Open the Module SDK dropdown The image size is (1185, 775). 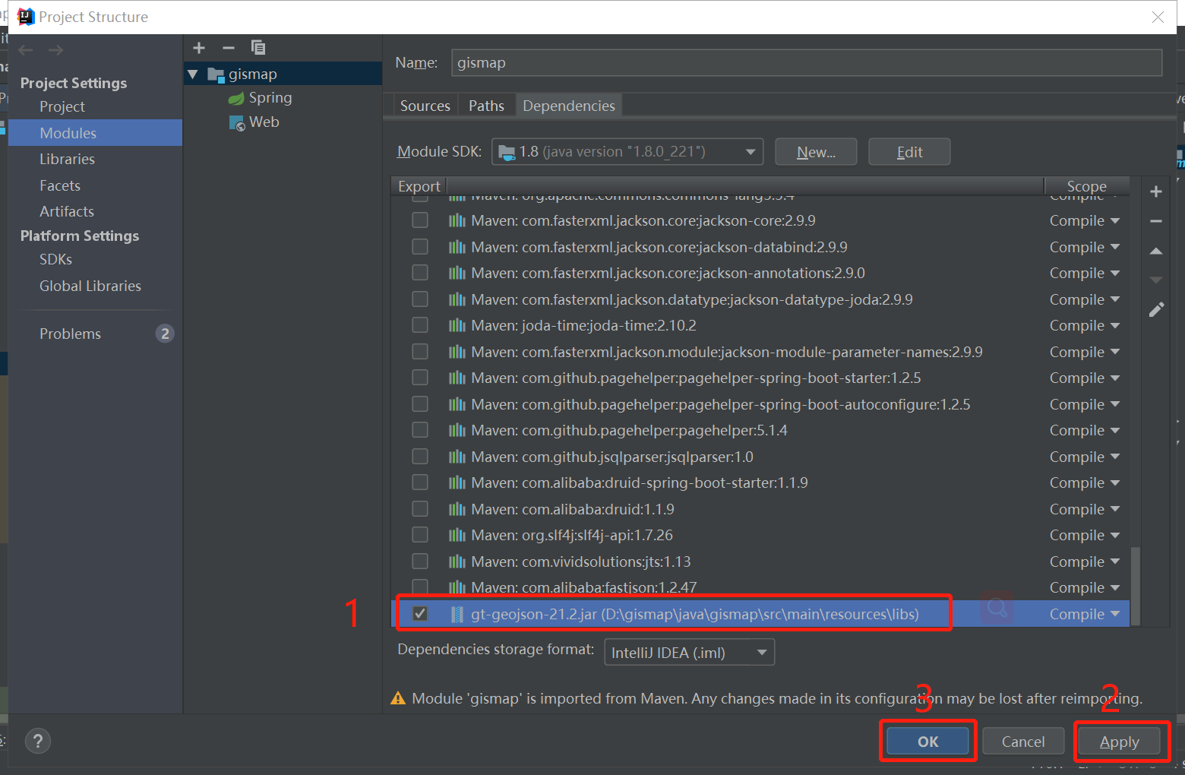tap(627, 152)
